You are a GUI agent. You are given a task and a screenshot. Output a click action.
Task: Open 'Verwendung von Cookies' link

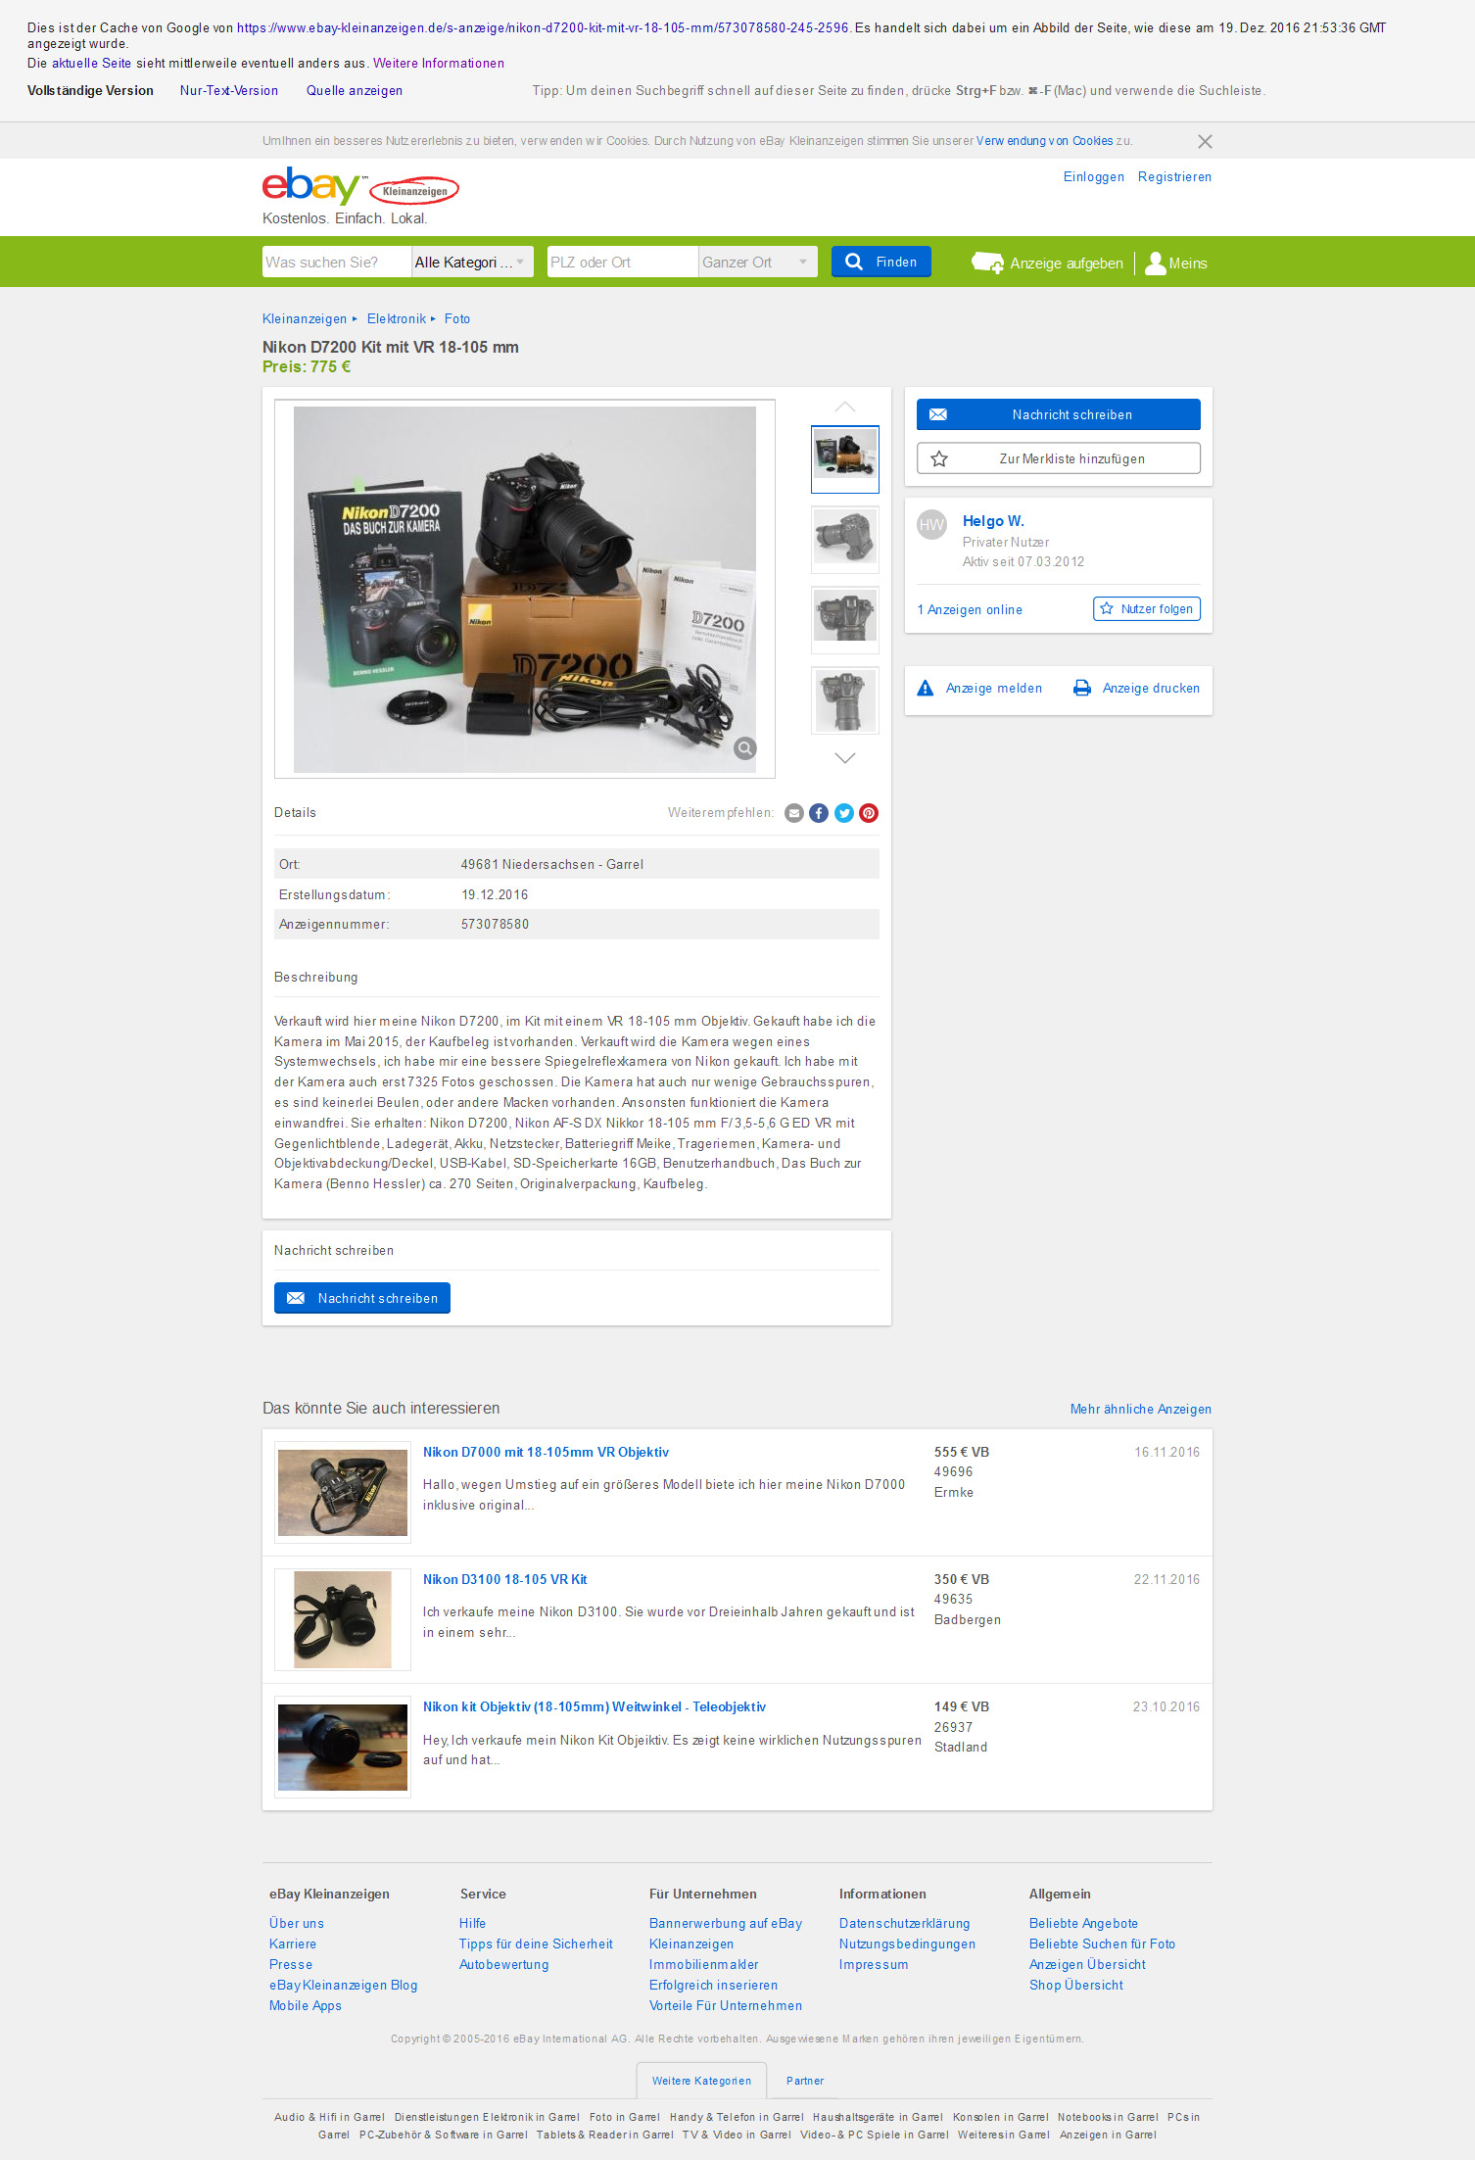pyautogui.click(x=1044, y=141)
